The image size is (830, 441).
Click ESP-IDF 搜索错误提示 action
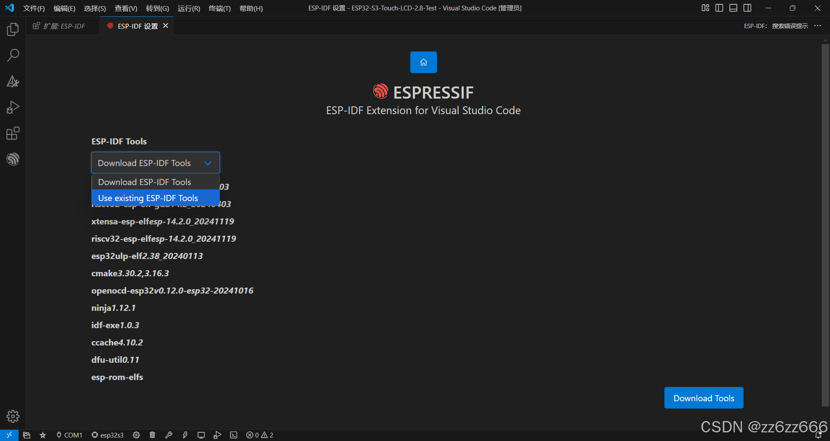pyautogui.click(x=776, y=26)
